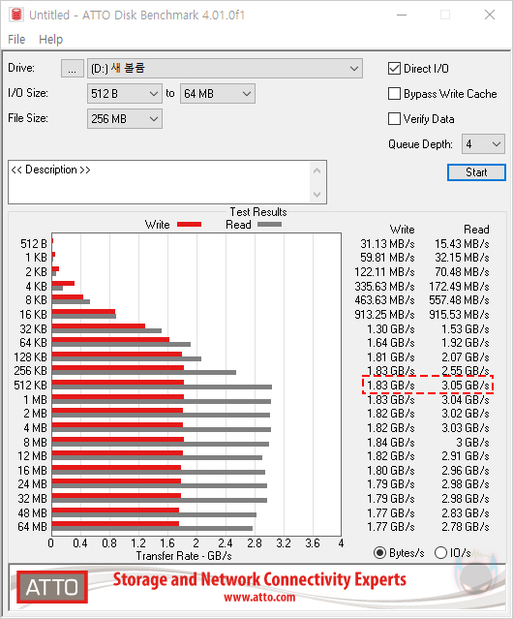Click the 8 KB read value 557.48 MB/s

[459, 300]
